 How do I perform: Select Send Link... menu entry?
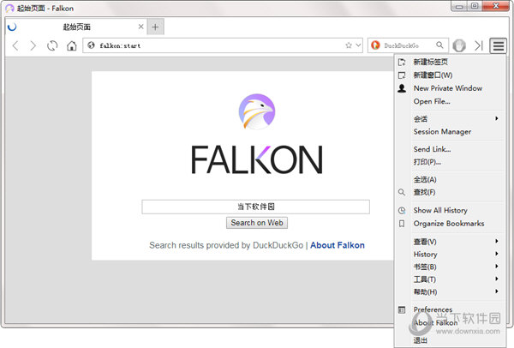point(450,149)
